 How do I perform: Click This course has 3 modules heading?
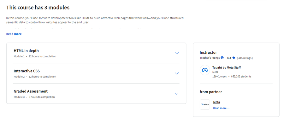(x=38, y=8)
